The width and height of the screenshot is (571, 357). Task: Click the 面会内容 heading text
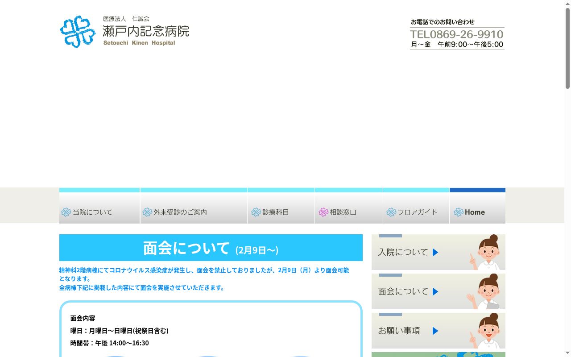[x=83, y=318]
